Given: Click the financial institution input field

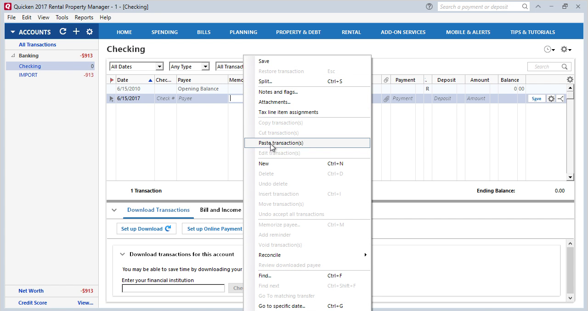Looking at the screenshot, I should click(x=173, y=288).
